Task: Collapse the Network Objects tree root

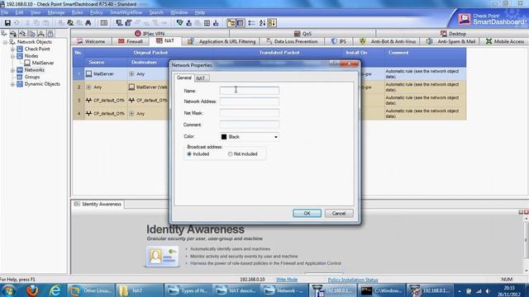Action: (6, 42)
